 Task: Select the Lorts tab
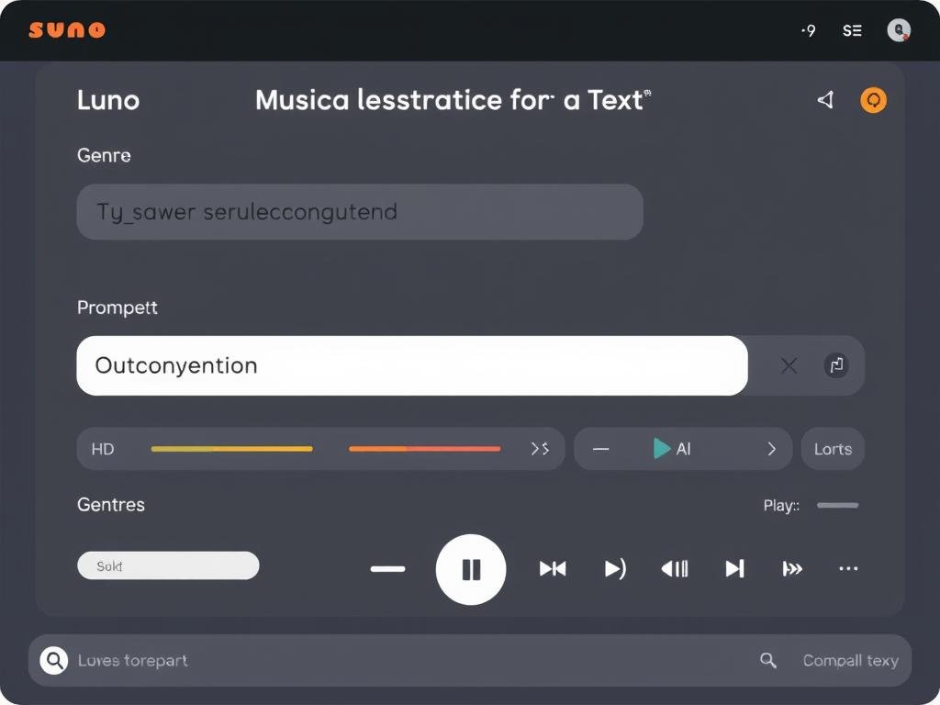tap(833, 449)
